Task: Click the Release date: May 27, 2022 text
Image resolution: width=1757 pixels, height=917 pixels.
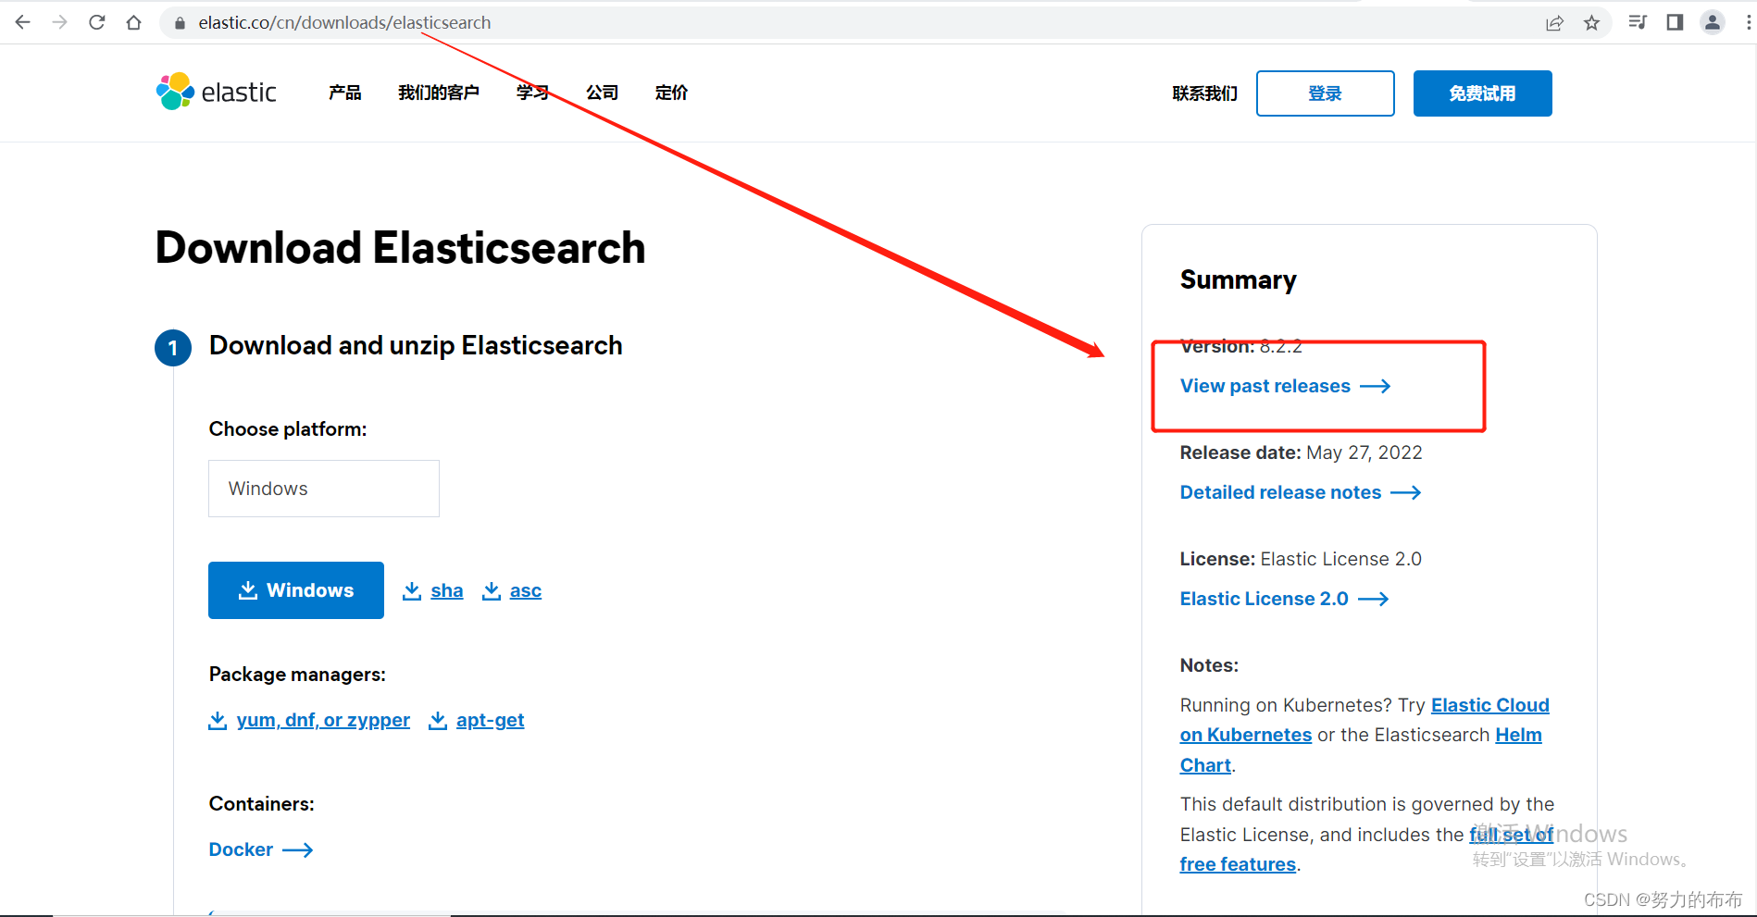Action: tap(1301, 452)
